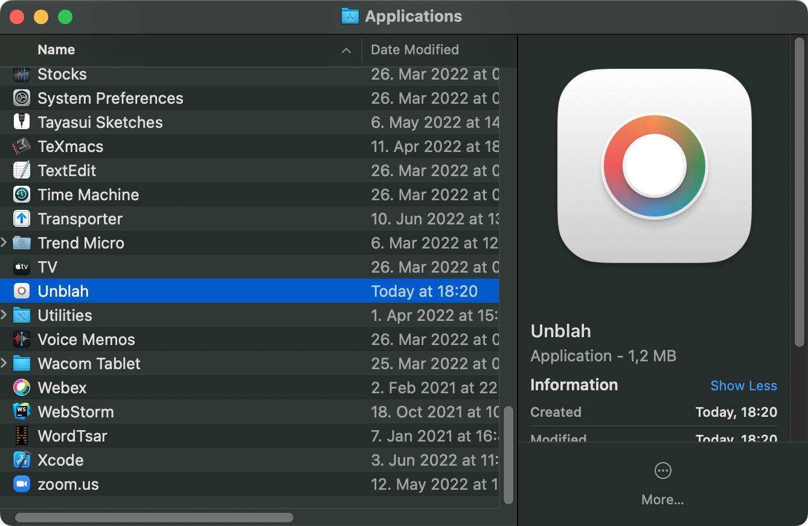808x526 pixels.
Task: Click the large Unblah preview image
Action: (x=655, y=166)
